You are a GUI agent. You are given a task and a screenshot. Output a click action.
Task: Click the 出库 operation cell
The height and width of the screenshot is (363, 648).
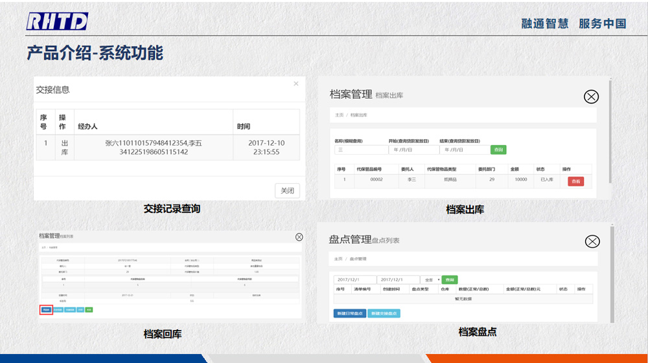pyautogui.click(x=64, y=148)
